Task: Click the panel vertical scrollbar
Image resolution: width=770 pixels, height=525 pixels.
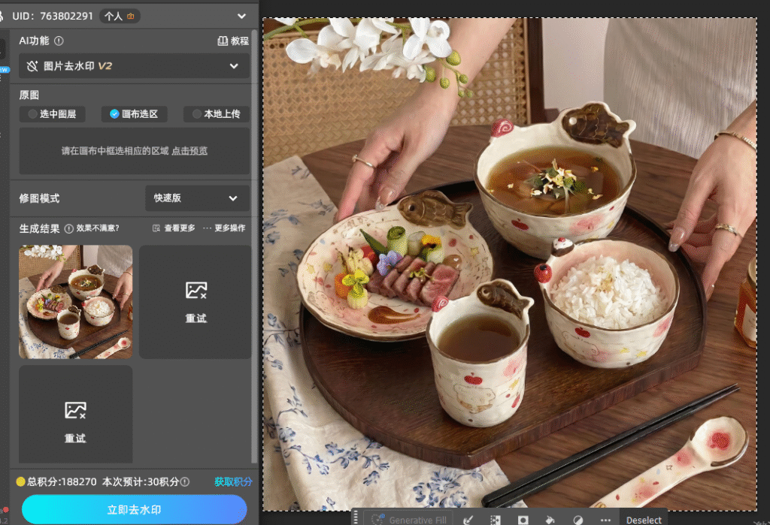Action: pos(254,246)
